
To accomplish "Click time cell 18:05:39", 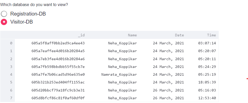I will [x=207, y=82].
